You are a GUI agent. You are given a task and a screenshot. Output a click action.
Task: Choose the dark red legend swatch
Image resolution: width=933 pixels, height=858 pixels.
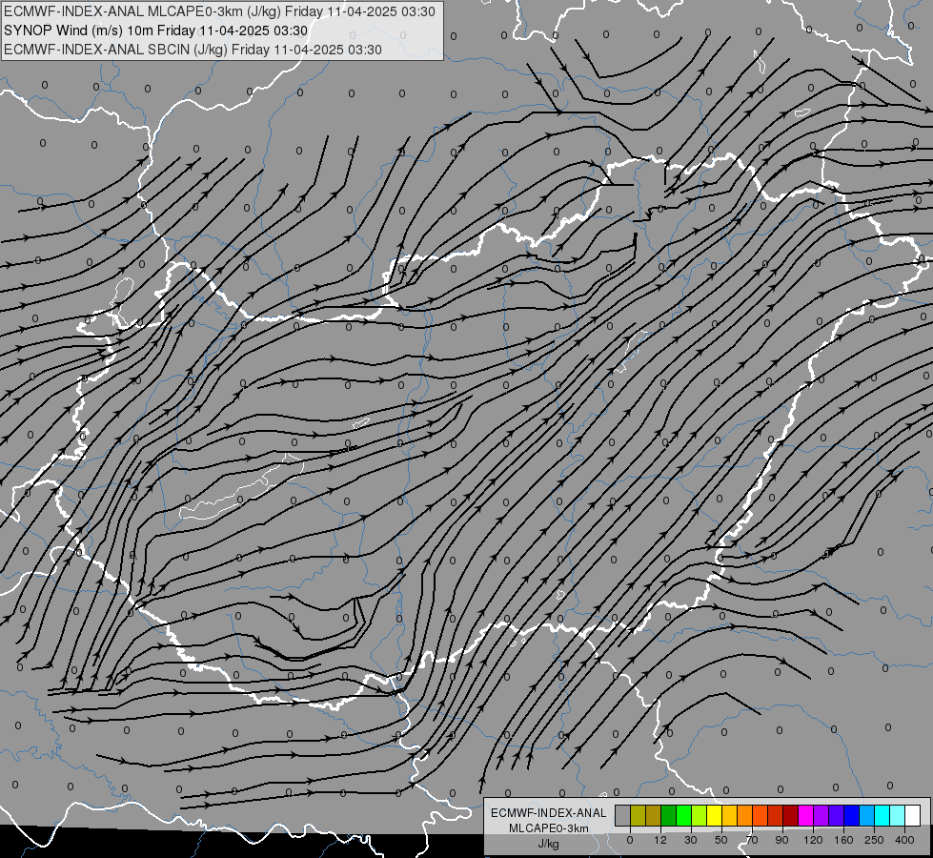(791, 815)
